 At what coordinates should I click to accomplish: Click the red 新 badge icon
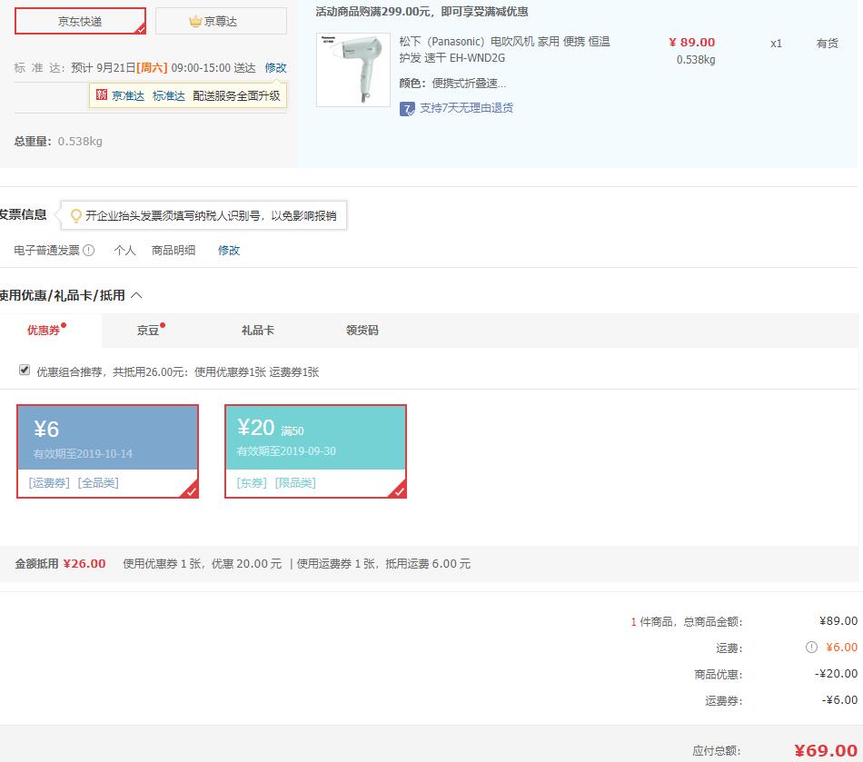(101, 94)
